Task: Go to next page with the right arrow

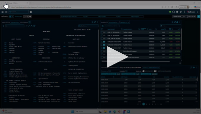Action: click(26, 26)
